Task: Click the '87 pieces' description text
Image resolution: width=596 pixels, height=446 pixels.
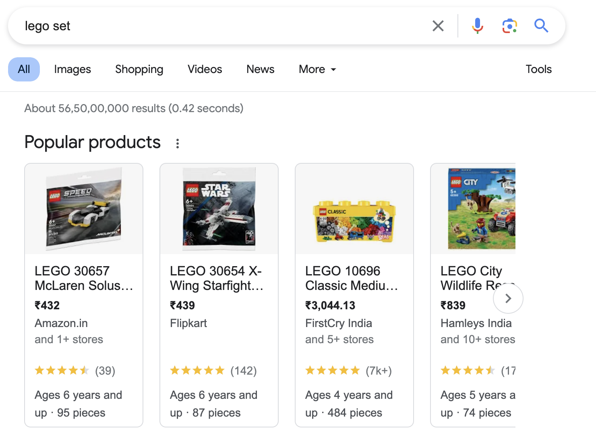Action: 216,413
